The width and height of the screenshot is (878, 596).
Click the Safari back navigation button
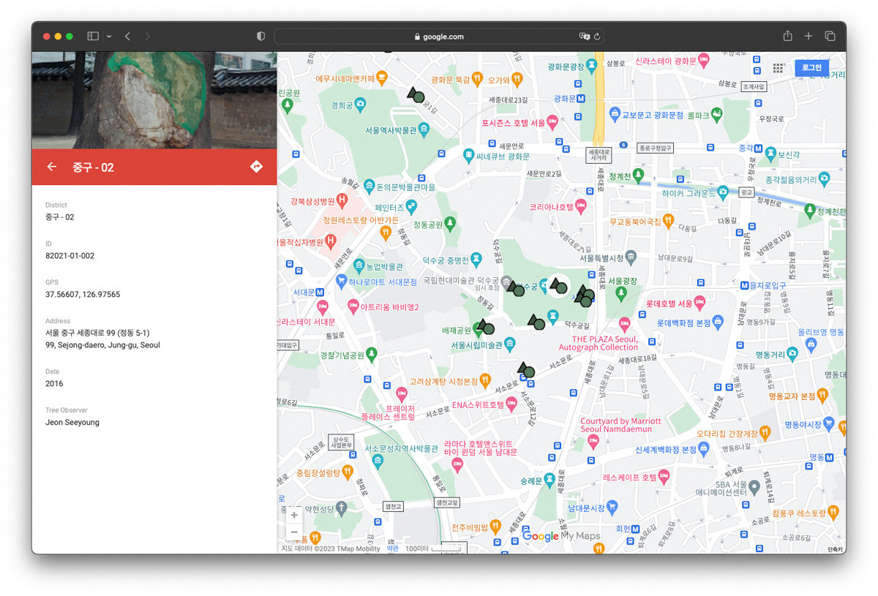(127, 36)
